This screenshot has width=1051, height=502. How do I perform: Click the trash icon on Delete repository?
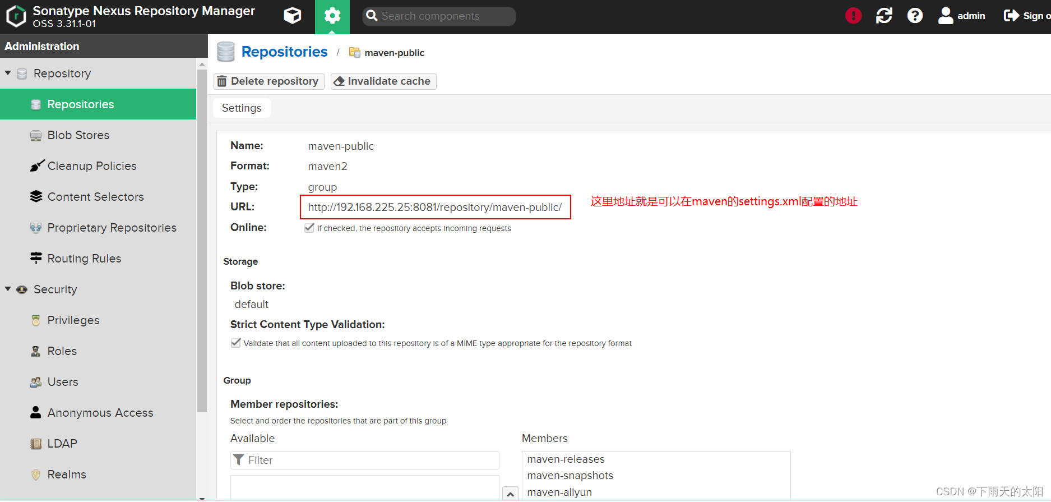pos(222,81)
